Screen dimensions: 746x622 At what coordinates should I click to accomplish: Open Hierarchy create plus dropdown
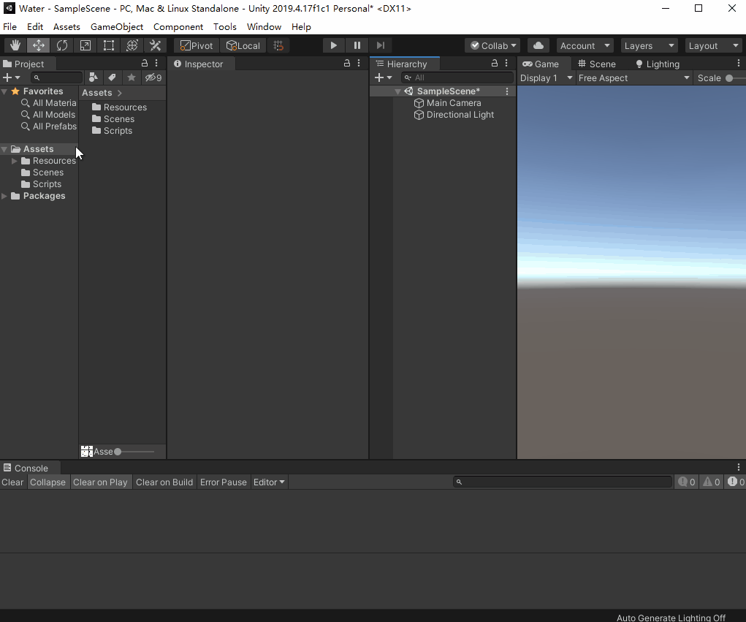tap(383, 77)
